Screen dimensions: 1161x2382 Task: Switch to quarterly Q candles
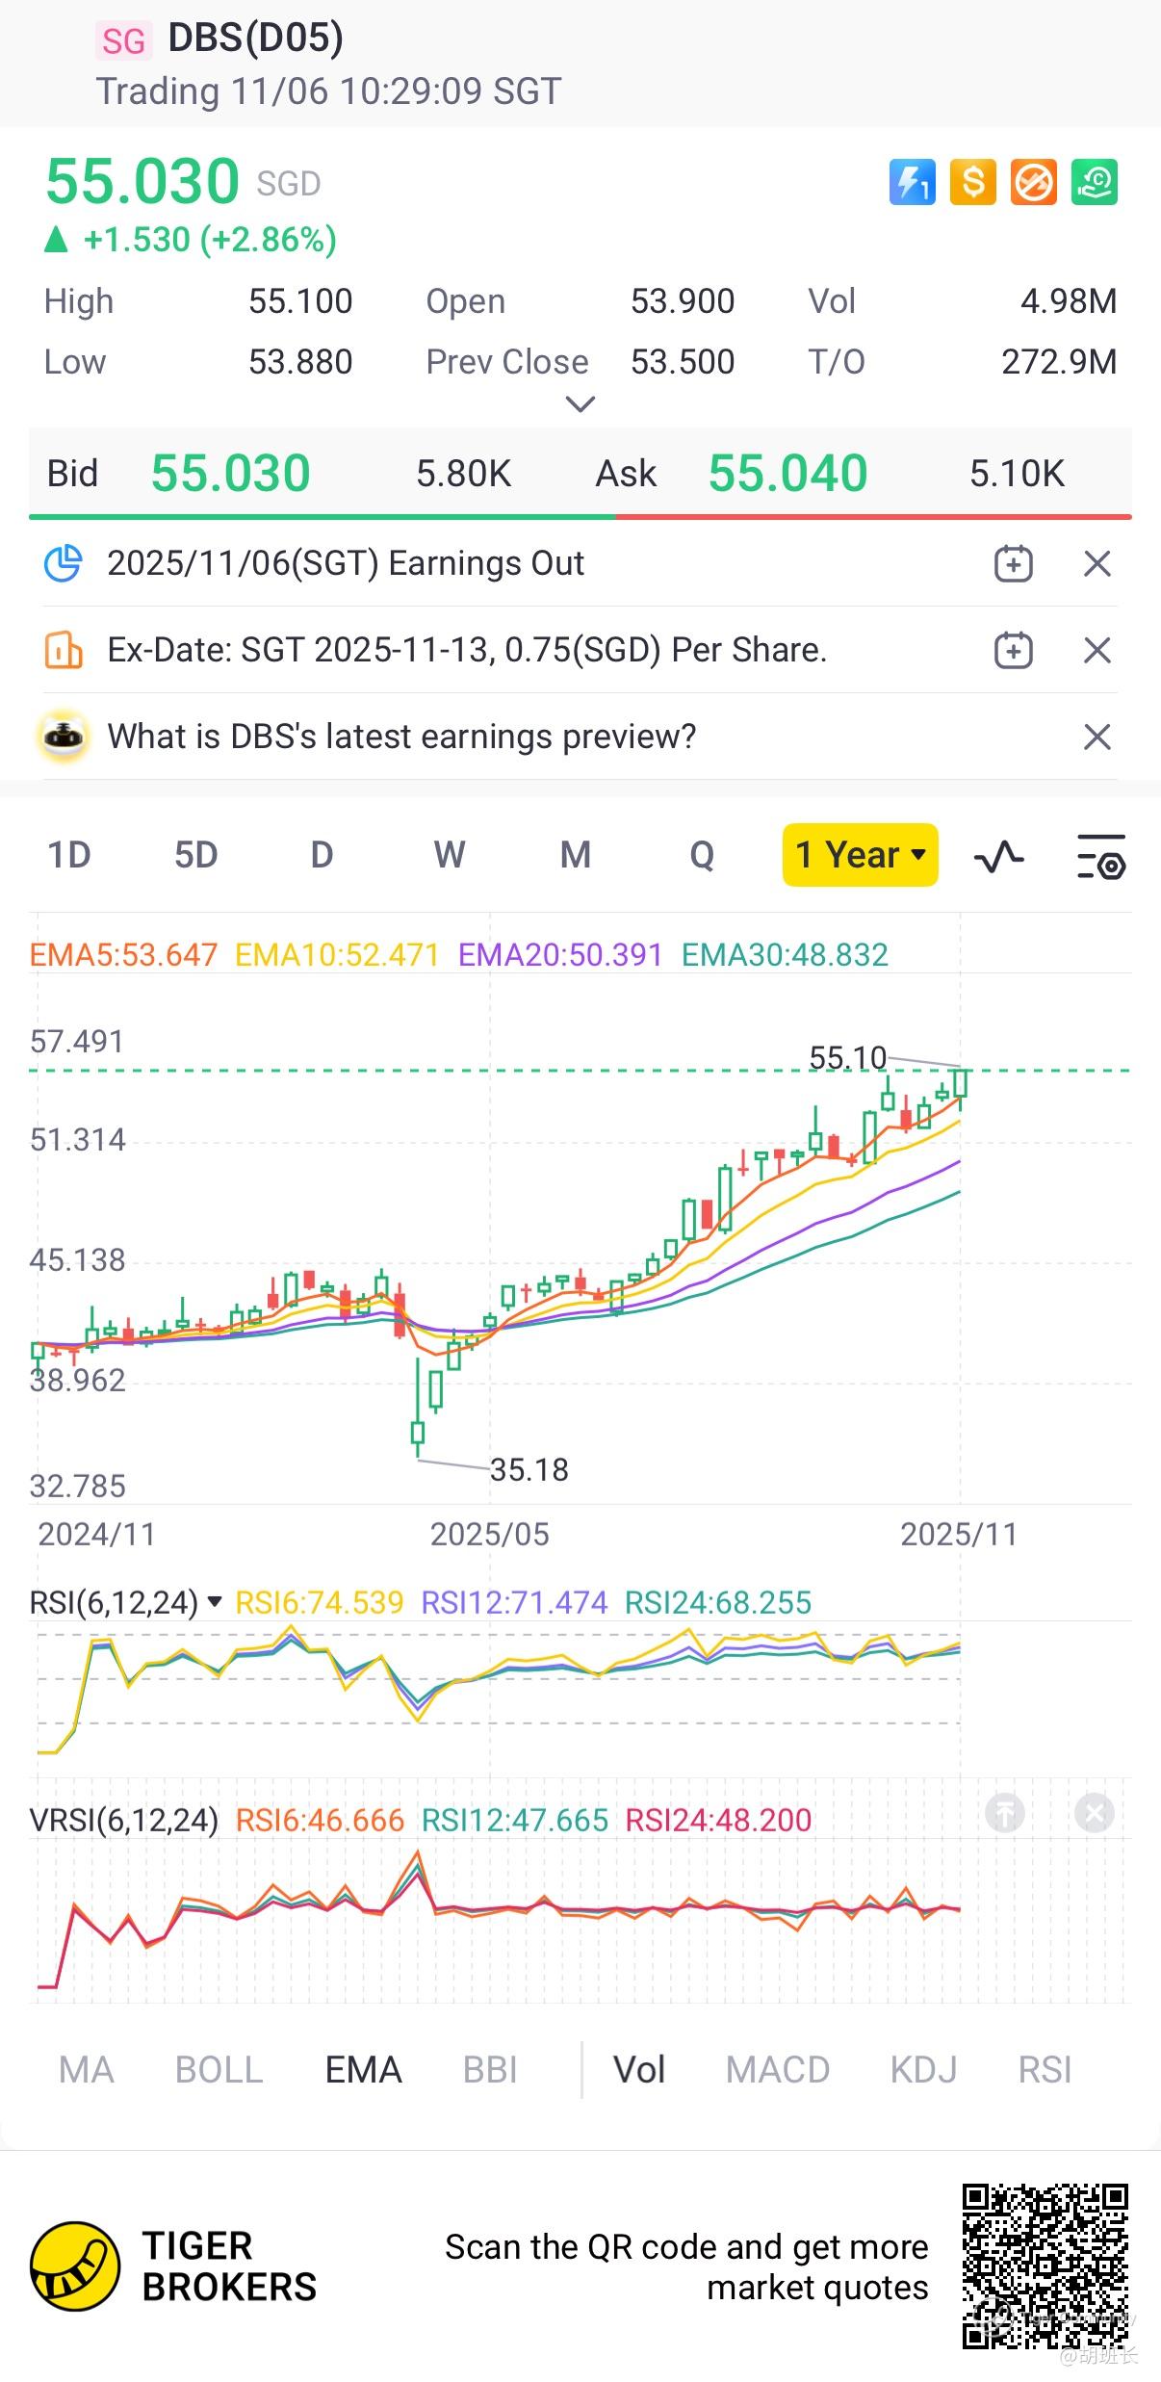(702, 855)
